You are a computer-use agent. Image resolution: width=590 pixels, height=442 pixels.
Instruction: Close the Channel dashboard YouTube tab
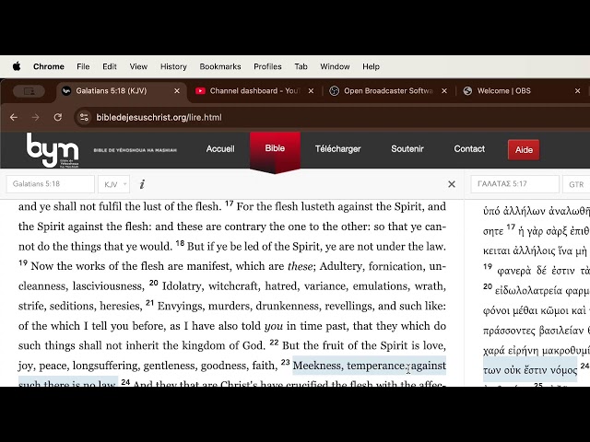[x=311, y=91]
